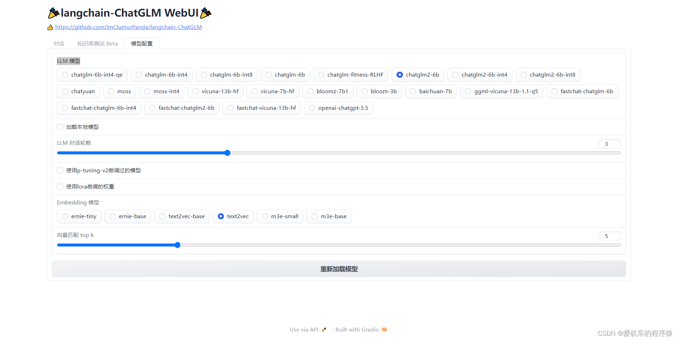Select fastchat-vicuna-13b-hf model
This screenshot has width=678, height=340.
262,108
